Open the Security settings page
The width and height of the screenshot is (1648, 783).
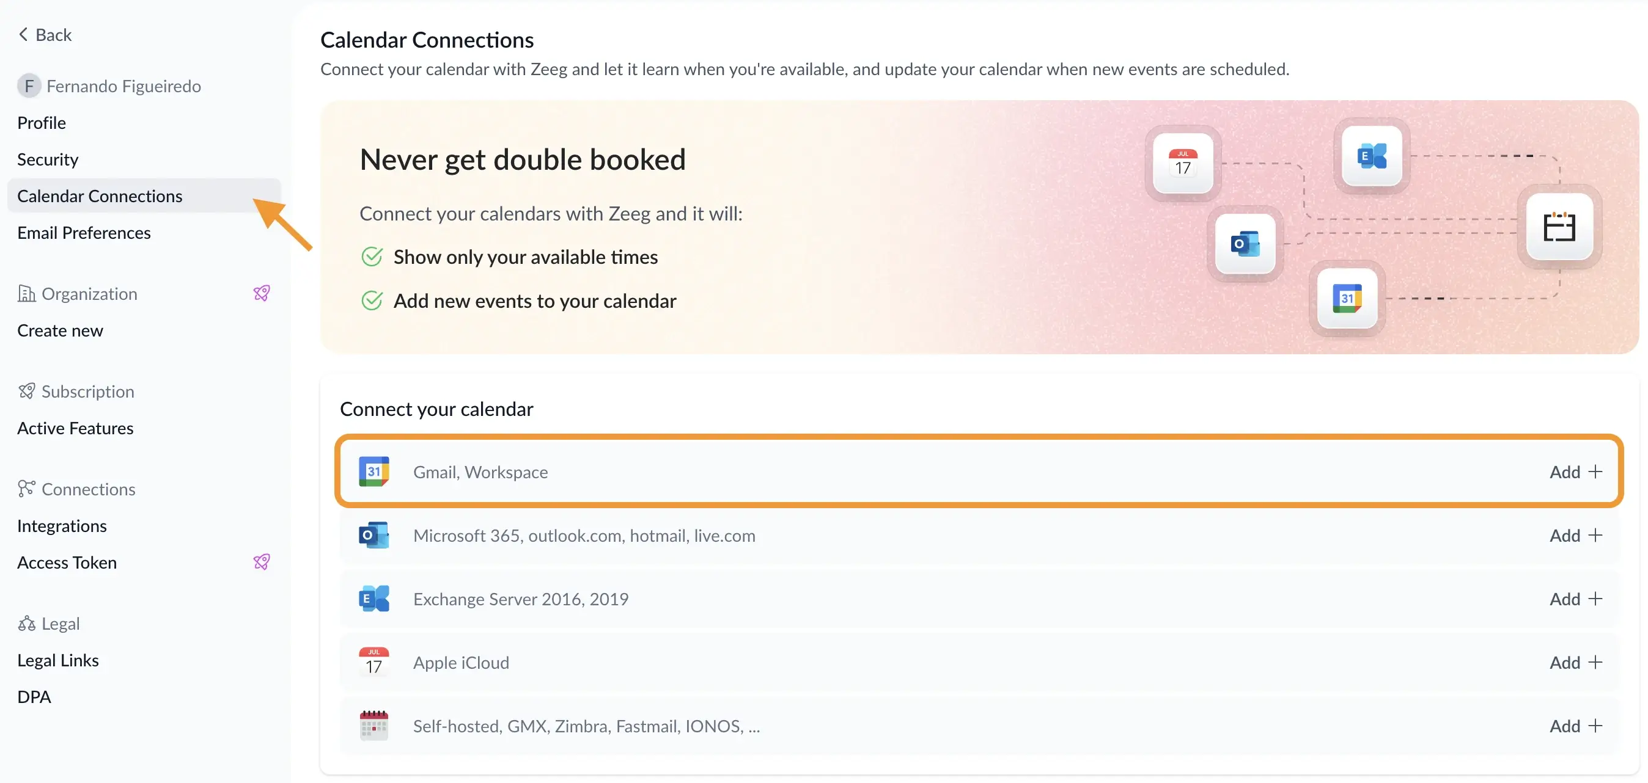pyautogui.click(x=48, y=159)
